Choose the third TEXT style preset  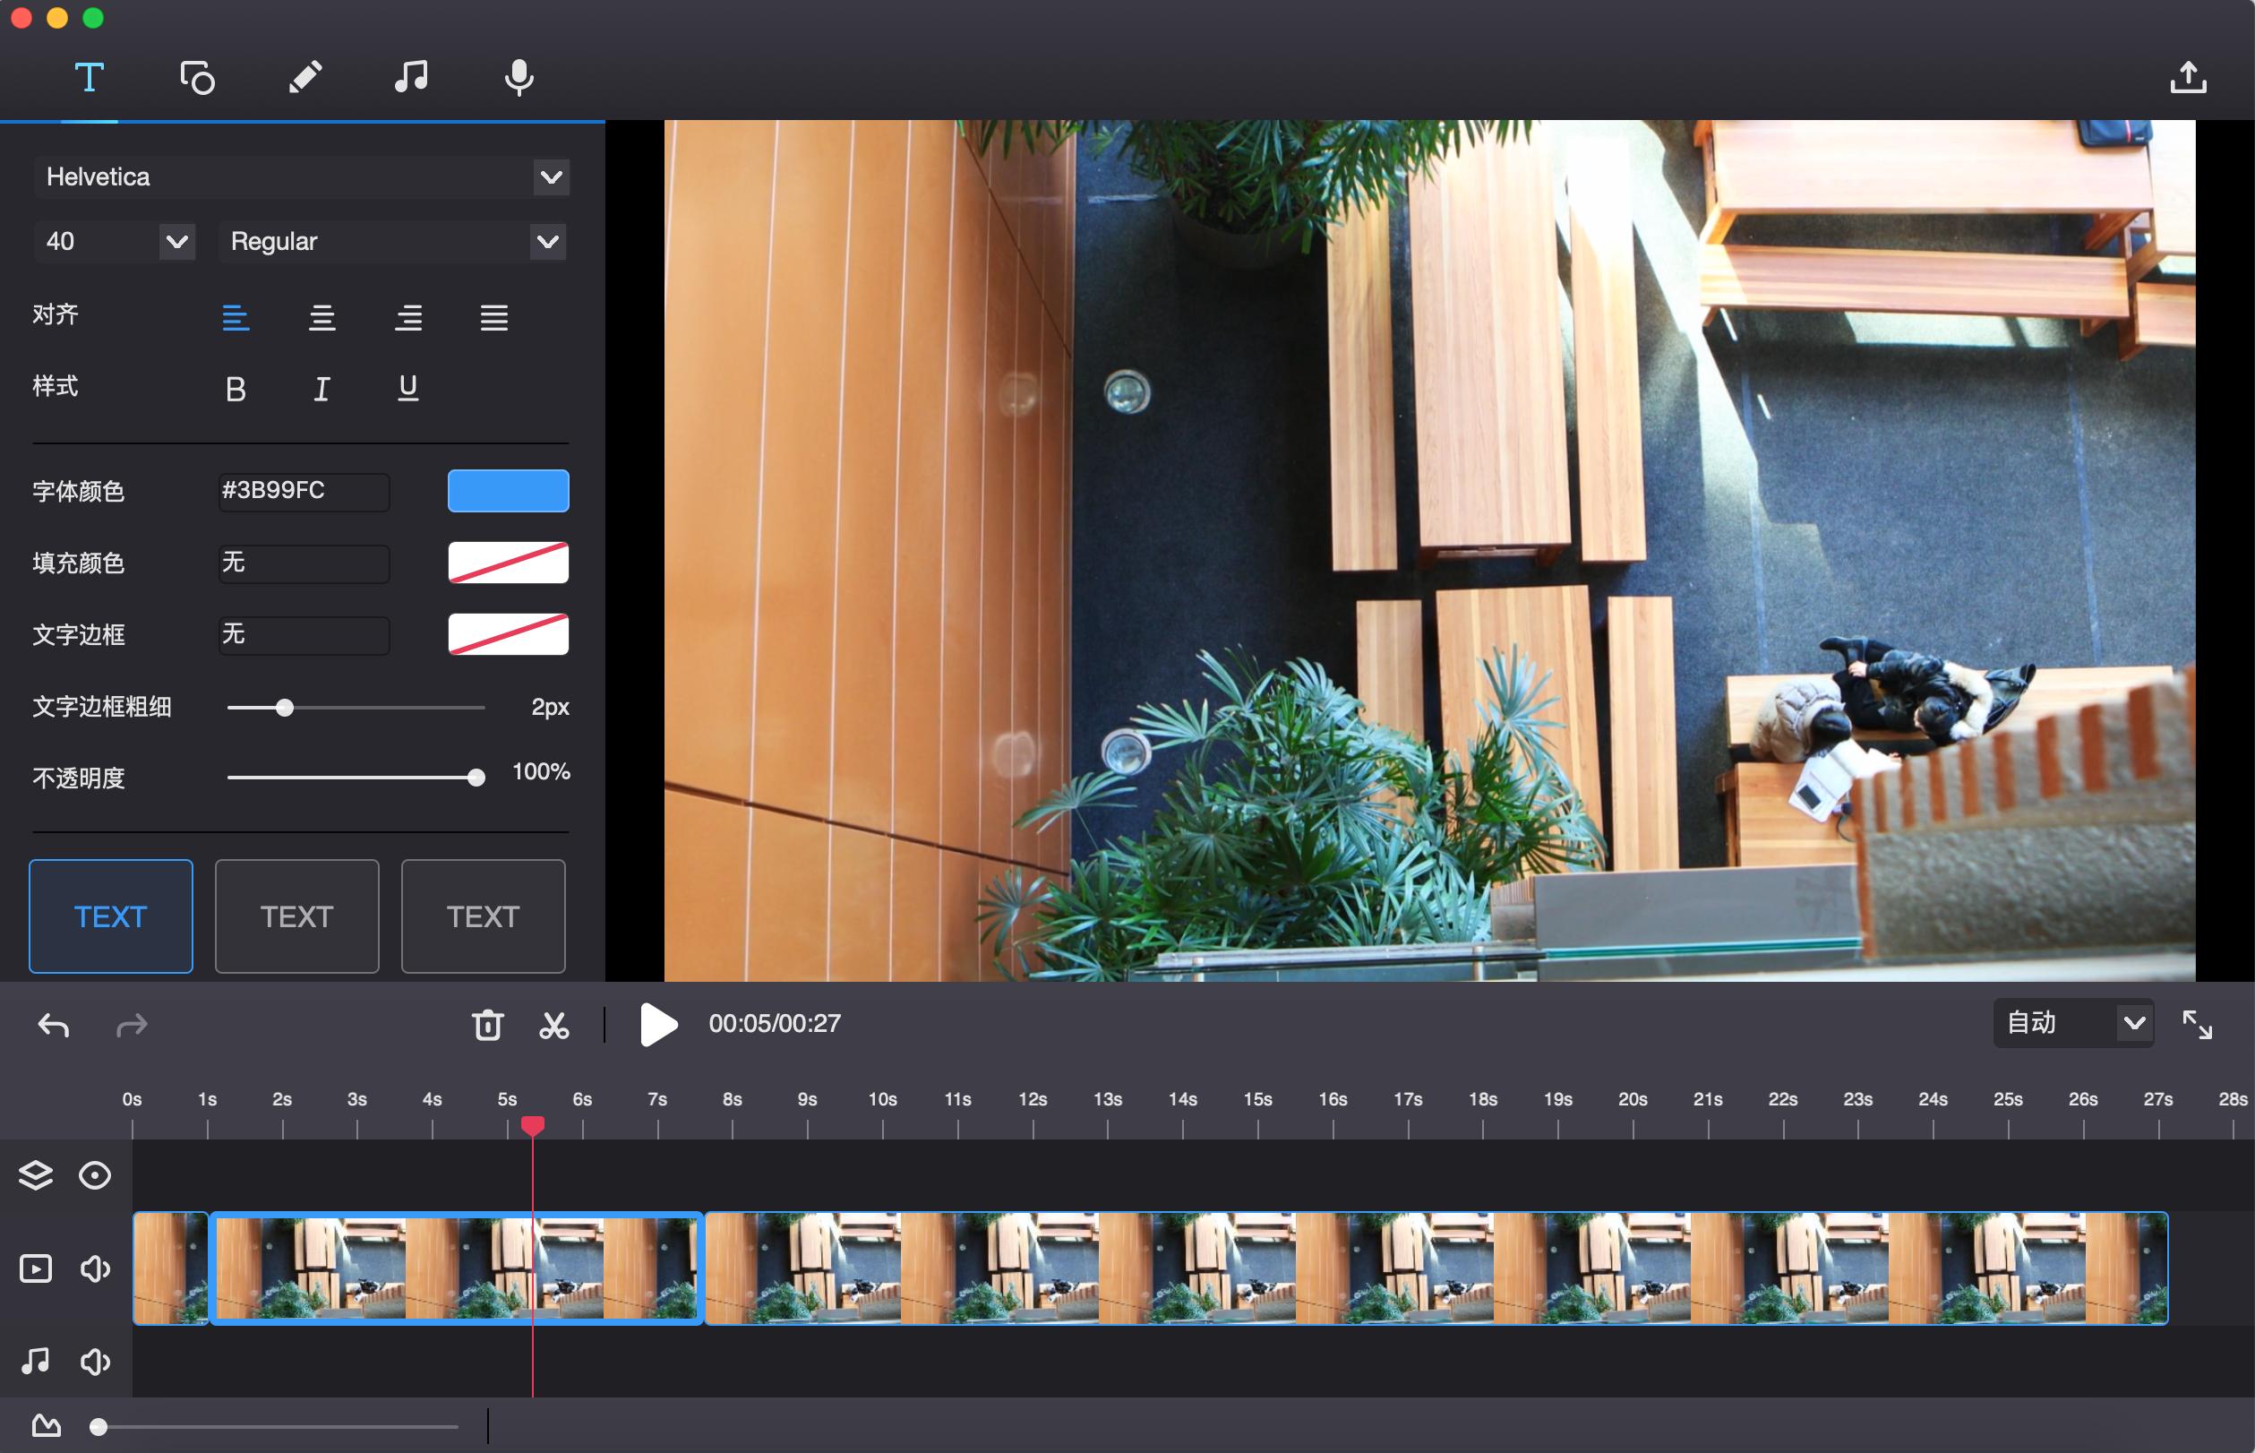click(483, 916)
